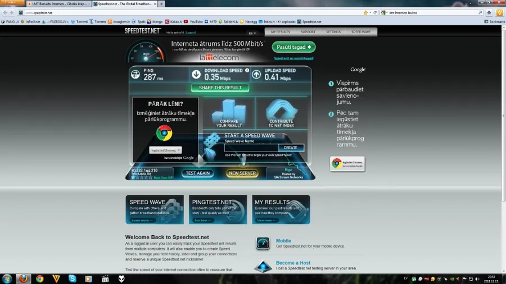Click the Chrome button in sidebar ad
506x284 pixels.
(347, 164)
